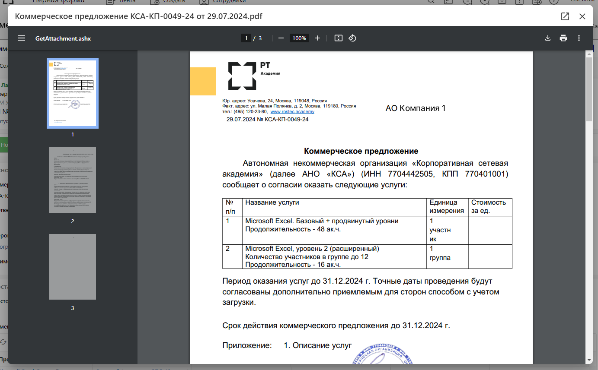Click 'Период оказания услуг до 31.12.2024' paragraph
598x370 pixels.
[x=361, y=292]
